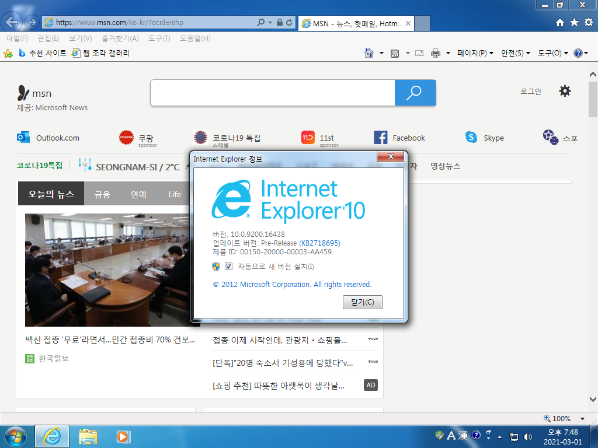Click the 영상뉴스 nav item
This screenshot has height=448, width=598.
[446, 166]
